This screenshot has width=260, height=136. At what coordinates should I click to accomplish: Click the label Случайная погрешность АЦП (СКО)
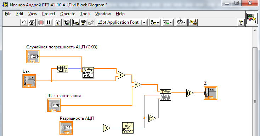pyautogui.click(x=62, y=47)
